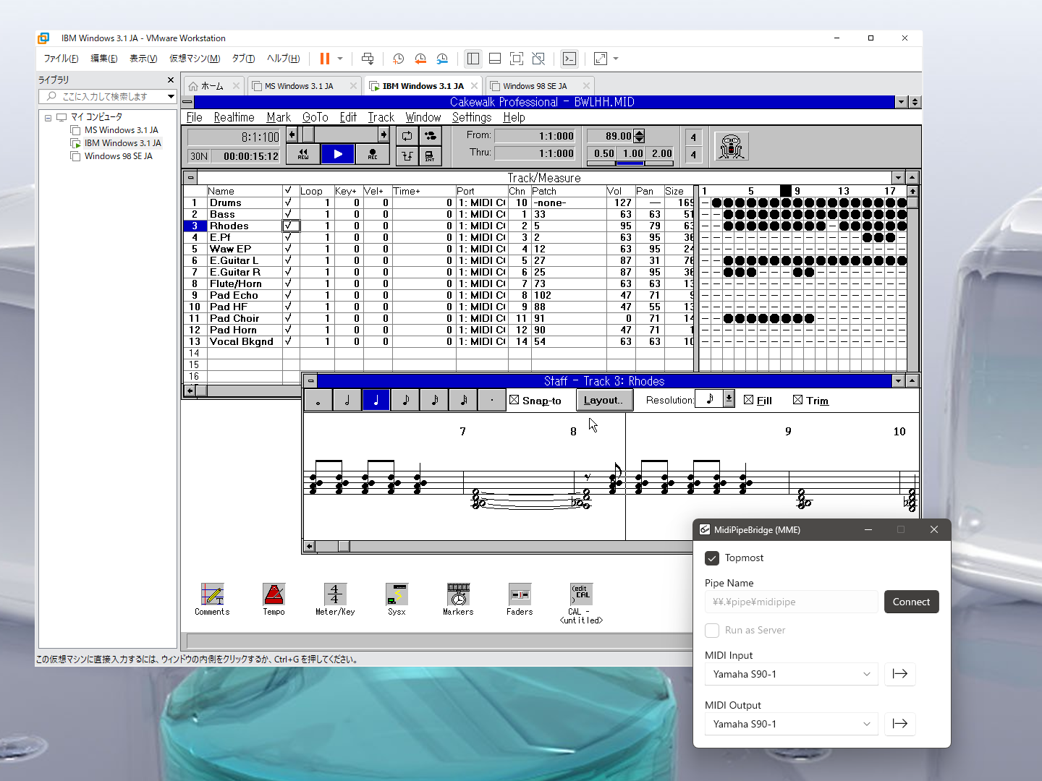Click the tempo 89.00 spinner arrows
This screenshot has height=781, width=1042.
639,136
